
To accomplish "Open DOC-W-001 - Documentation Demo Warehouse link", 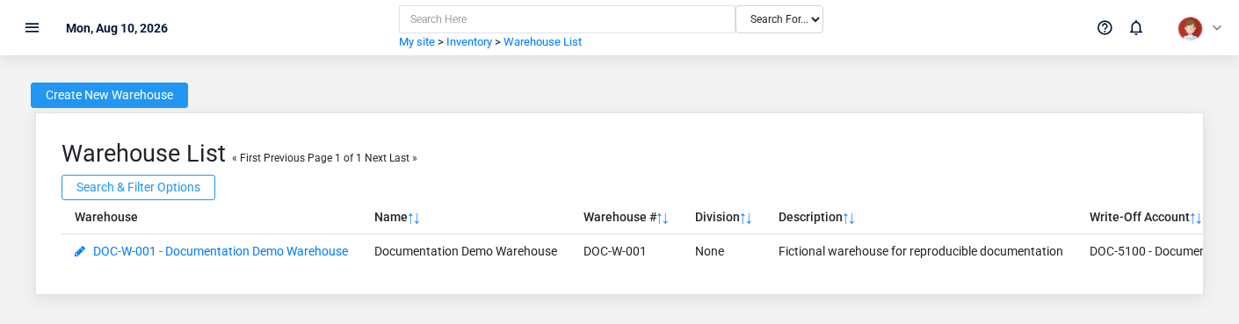I will click(221, 251).
